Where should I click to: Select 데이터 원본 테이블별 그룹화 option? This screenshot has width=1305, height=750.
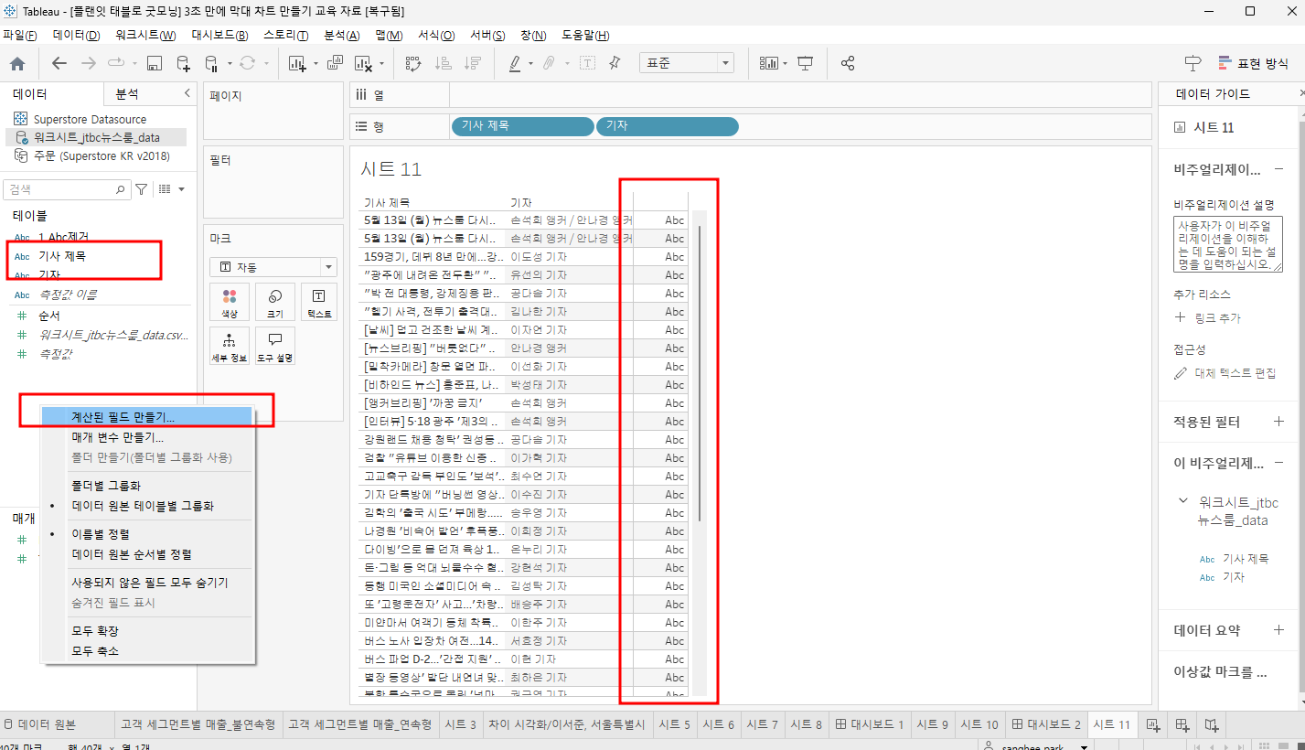[147, 506]
